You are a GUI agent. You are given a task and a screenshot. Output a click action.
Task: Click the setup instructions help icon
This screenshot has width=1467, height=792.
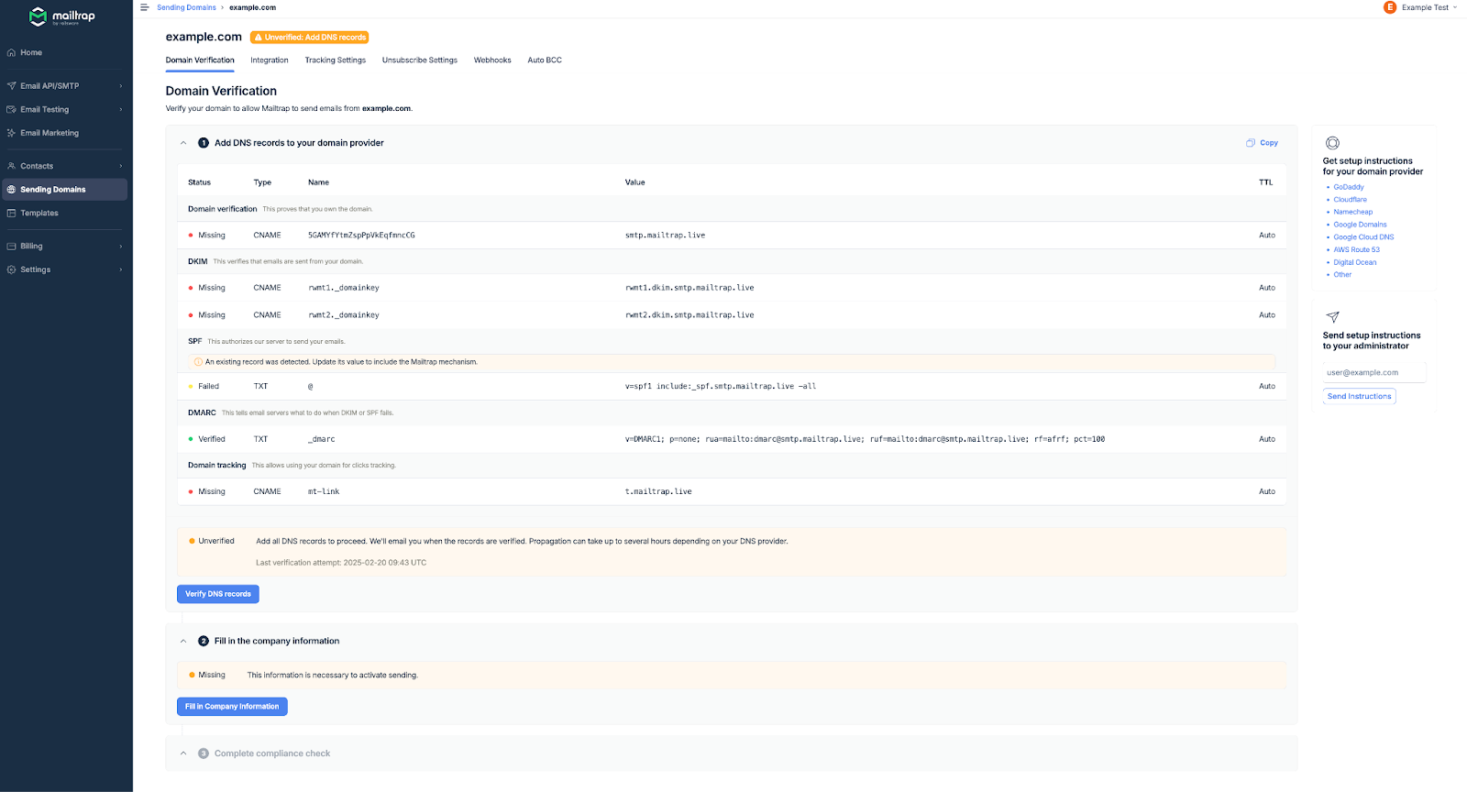click(1332, 143)
